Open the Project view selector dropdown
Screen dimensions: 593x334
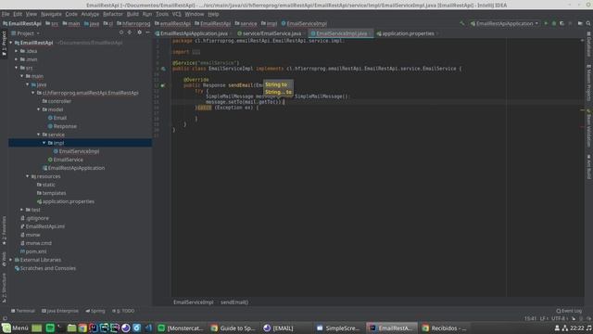26,33
